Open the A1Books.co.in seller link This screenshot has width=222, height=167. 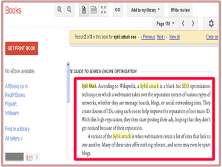coord(16,86)
